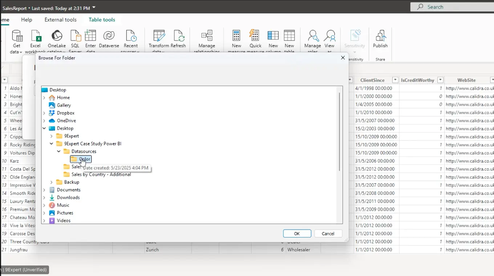Select Home in the folder tree
494x276 pixels.
pos(63,97)
